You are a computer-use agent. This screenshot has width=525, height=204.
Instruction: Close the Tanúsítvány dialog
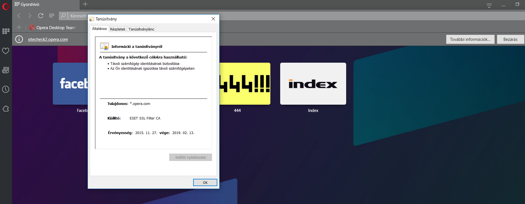tap(213, 19)
